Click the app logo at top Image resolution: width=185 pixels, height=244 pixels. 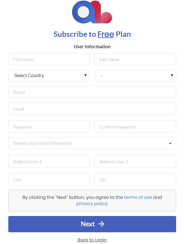pyautogui.click(x=92, y=12)
